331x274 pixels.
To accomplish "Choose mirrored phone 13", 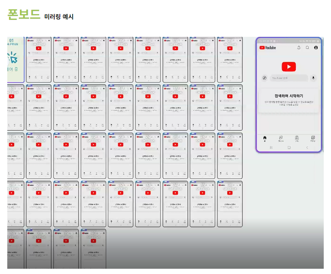I will tap(93, 107).
